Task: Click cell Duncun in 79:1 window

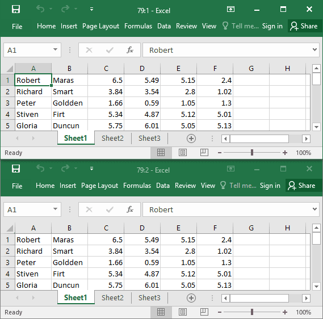Action: point(69,125)
